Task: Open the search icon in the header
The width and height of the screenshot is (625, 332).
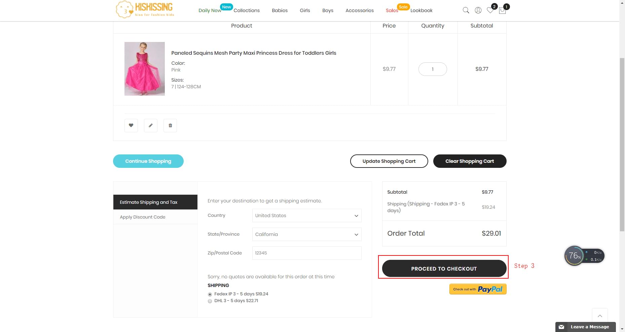Action: [466, 10]
